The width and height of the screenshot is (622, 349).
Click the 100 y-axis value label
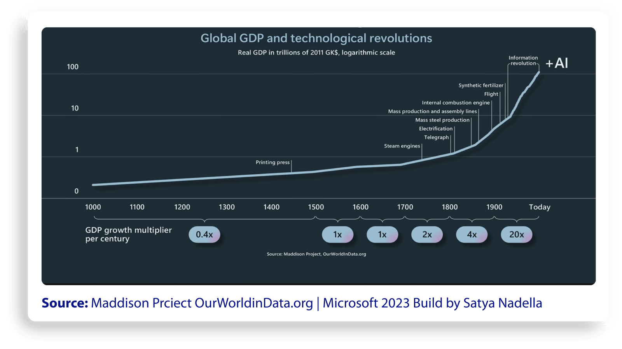(x=73, y=67)
